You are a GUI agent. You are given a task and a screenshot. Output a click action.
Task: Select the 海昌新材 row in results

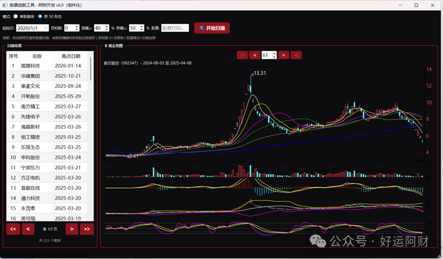pos(47,127)
